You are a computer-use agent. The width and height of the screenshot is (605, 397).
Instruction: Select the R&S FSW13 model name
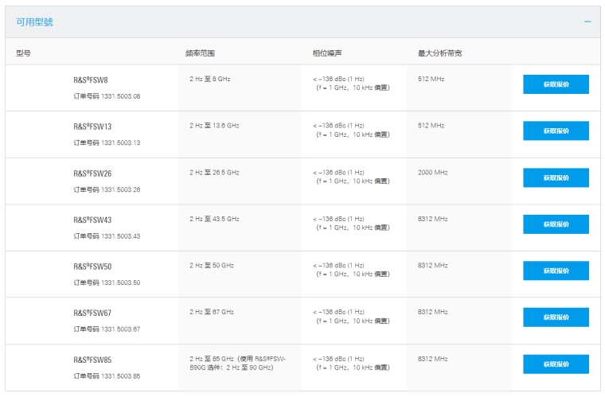coord(92,126)
